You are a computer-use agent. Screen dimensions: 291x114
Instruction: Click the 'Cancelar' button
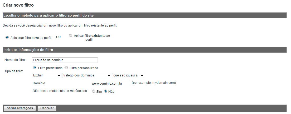pyautogui.click(x=47, y=108)
